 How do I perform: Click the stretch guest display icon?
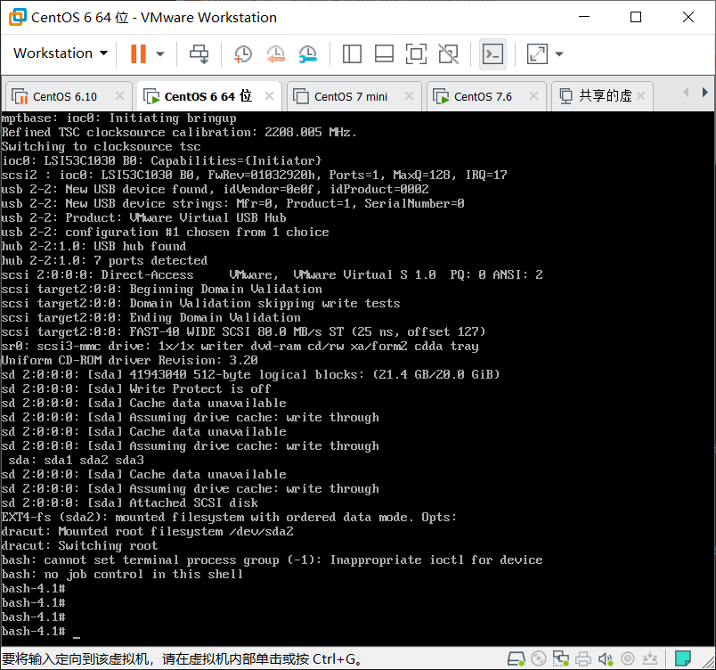coord(537,53)
